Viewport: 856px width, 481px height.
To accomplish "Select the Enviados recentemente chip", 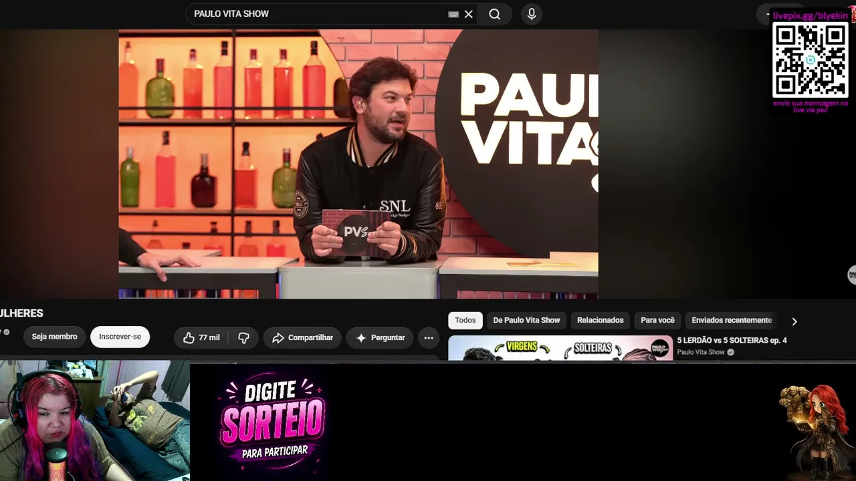I will coord(732,320).
